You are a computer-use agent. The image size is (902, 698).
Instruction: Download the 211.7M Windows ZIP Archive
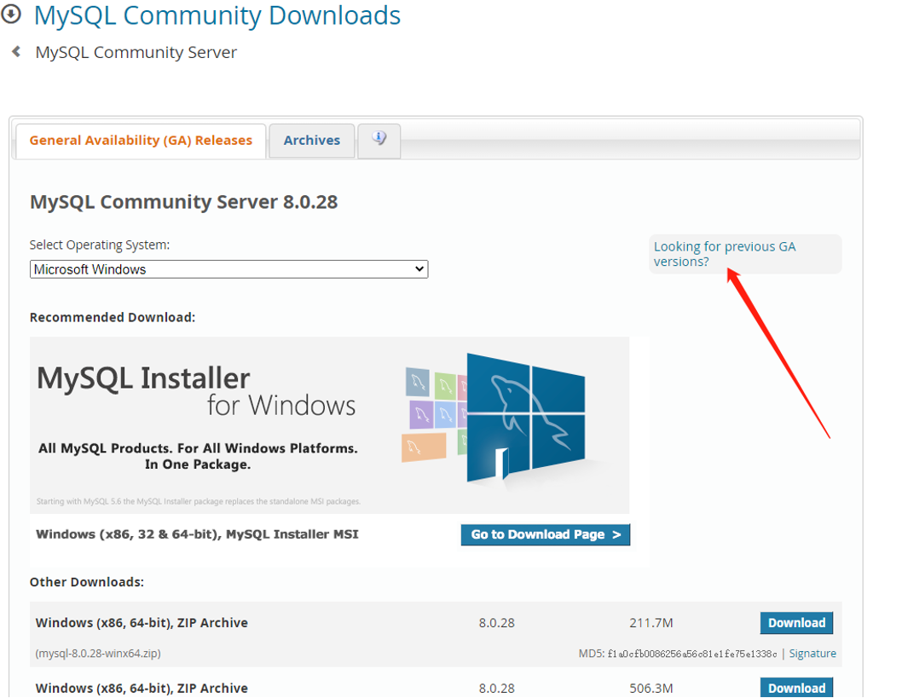(x=796, y=623)
